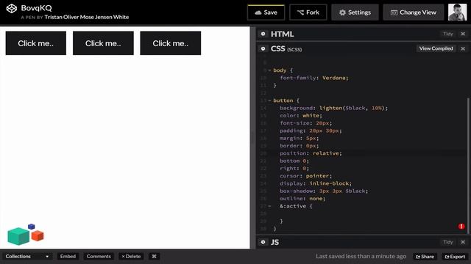Click the 'outline: none;' code line
This screenshot has height=264, width=471.
click(302, 199)
